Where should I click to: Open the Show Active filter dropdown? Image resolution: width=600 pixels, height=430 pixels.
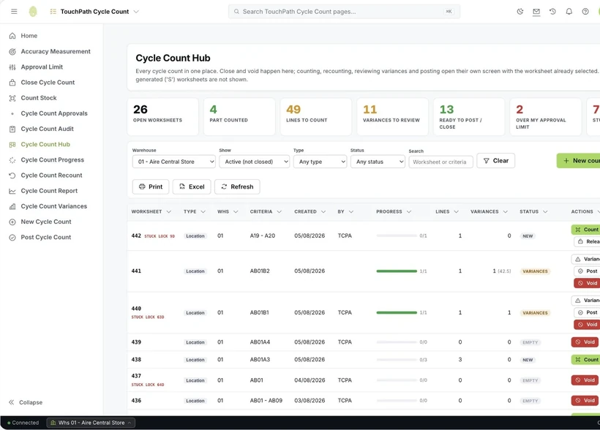click(x=255, y=162)
